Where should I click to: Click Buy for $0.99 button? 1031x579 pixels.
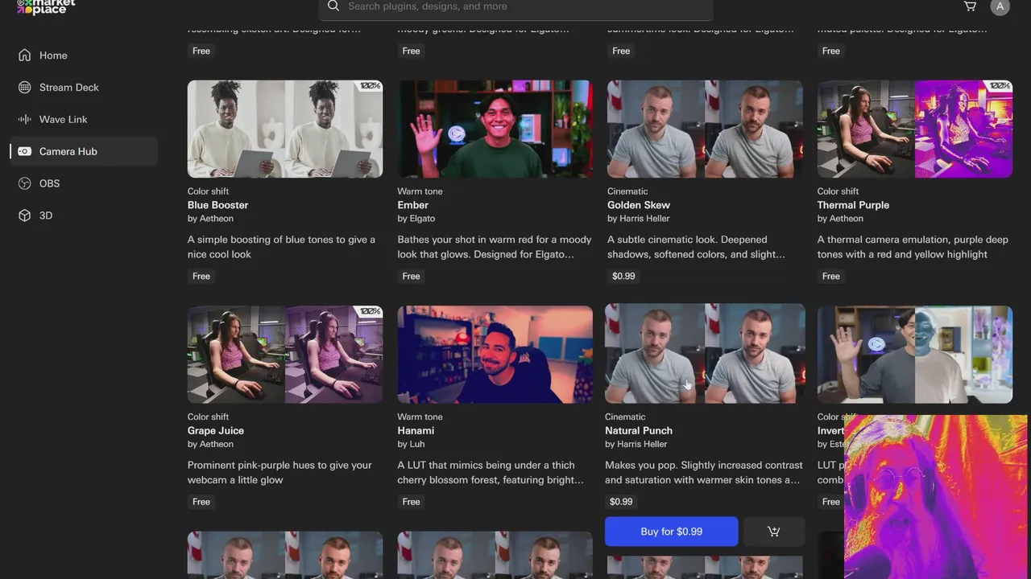[671, 532]
